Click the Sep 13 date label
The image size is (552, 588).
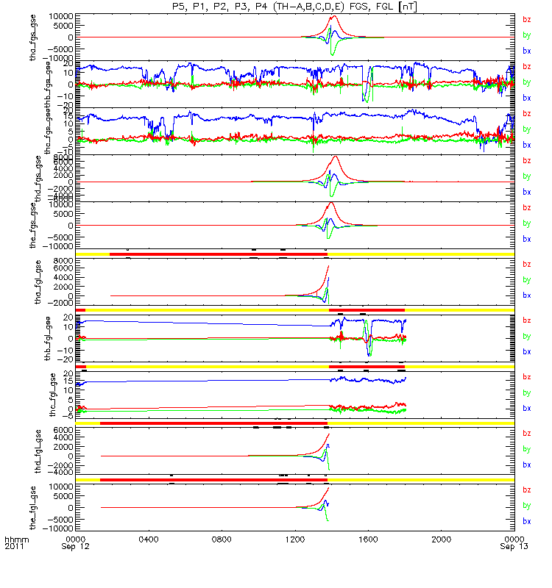tap(514, 546)
